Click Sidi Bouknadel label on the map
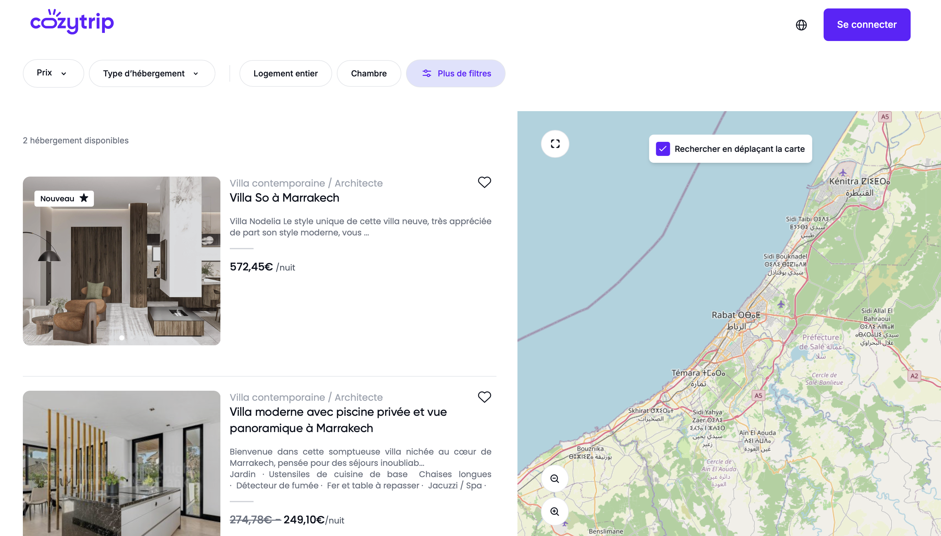 [x=785, y=264]
